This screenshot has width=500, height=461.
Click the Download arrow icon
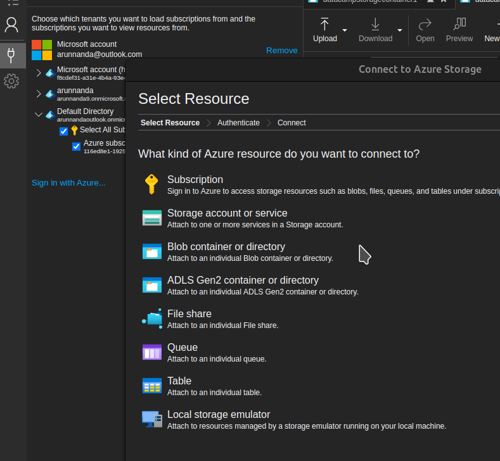click(375, 24)
